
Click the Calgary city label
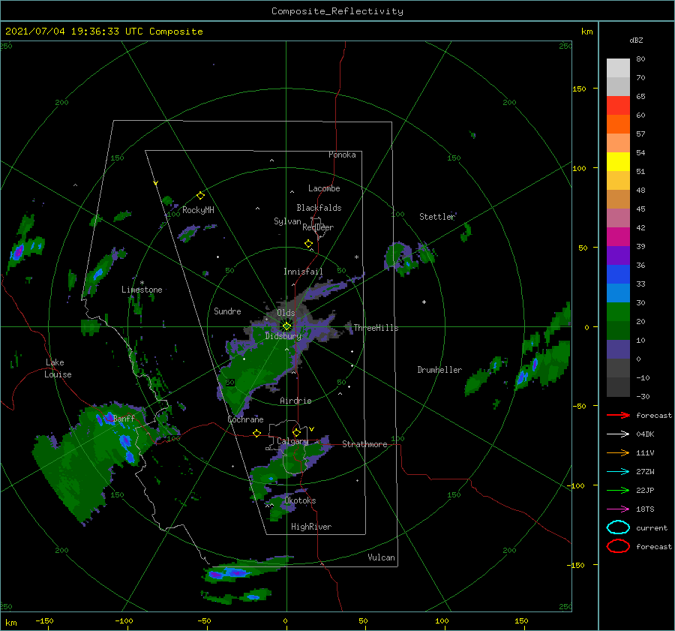[x=292, y=441]
